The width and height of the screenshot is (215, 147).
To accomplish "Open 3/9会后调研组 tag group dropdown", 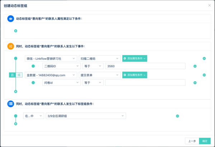I will click(86, 116).
